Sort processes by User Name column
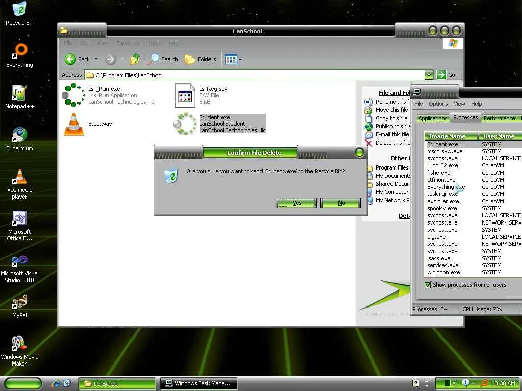This screenshot has width=522, height=391. click(x=500, y=136)
